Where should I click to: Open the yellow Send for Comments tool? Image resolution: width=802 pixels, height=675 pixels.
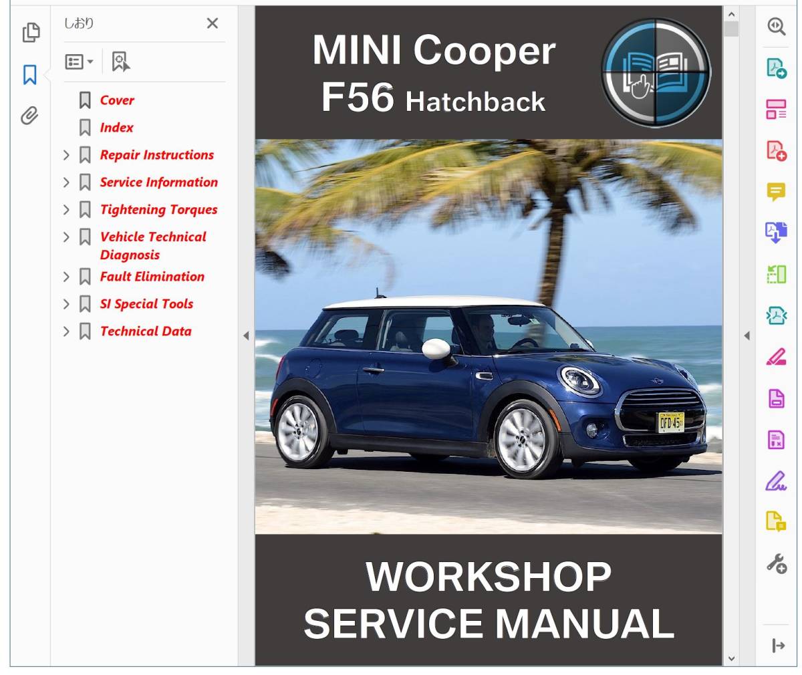[776, 521]
